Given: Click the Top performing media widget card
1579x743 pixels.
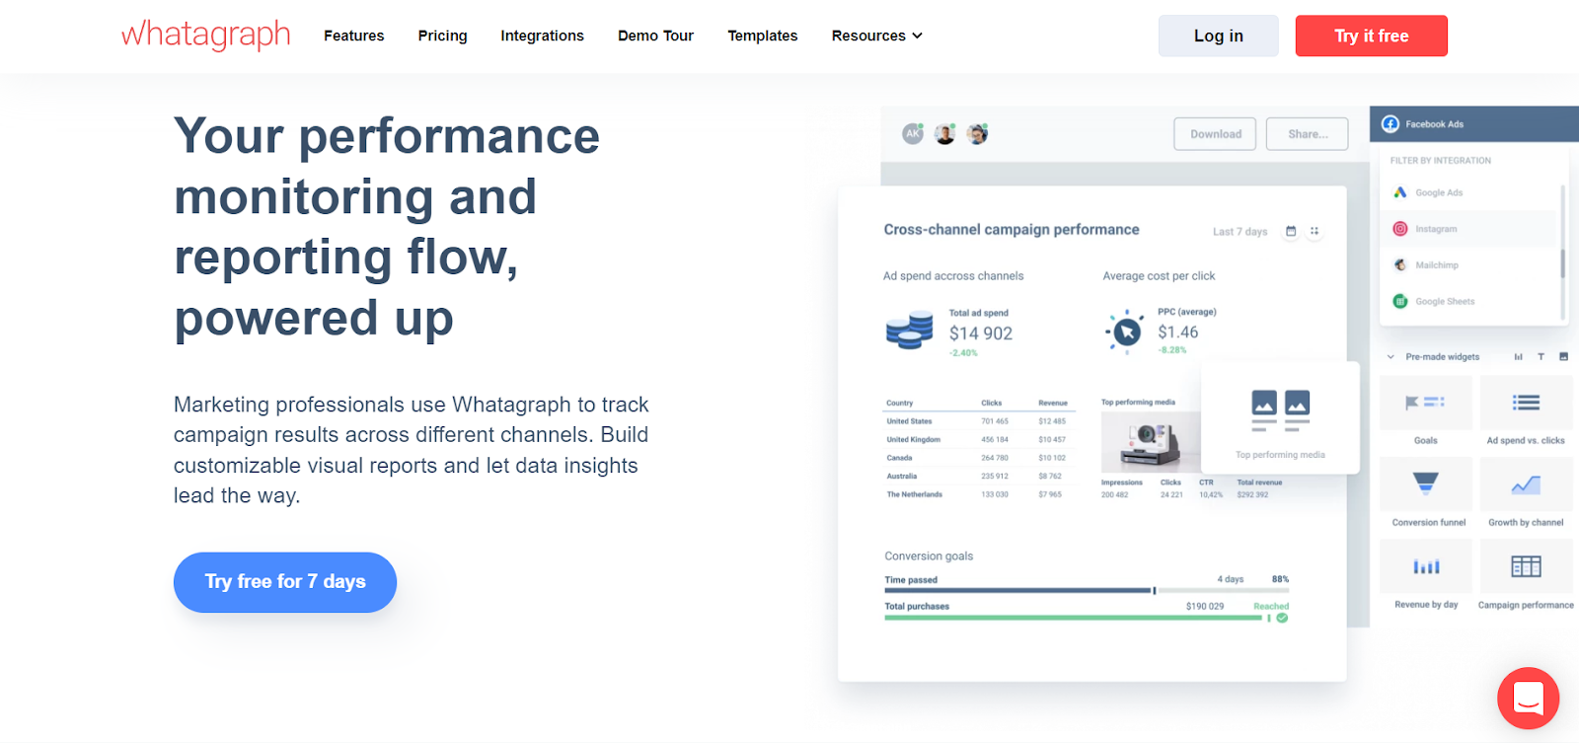Looking at the screenshot, I should pyautogui.click(x=1280, y=417).
